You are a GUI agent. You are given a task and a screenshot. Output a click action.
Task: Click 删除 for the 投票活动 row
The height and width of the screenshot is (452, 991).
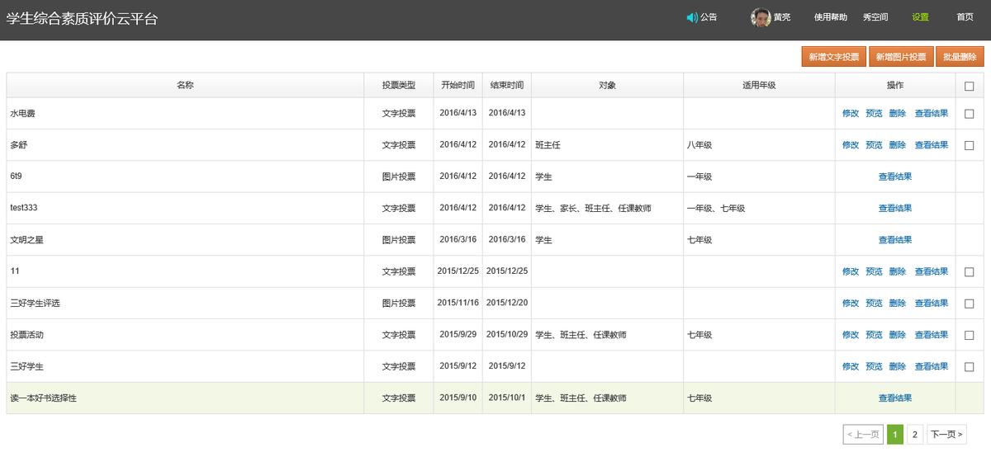(x=898, y=335)
